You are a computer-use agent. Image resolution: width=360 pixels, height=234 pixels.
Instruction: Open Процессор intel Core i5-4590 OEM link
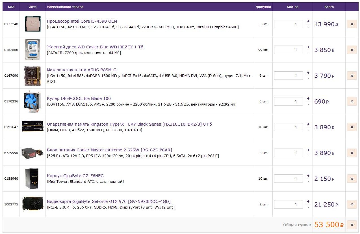(82, 21)
